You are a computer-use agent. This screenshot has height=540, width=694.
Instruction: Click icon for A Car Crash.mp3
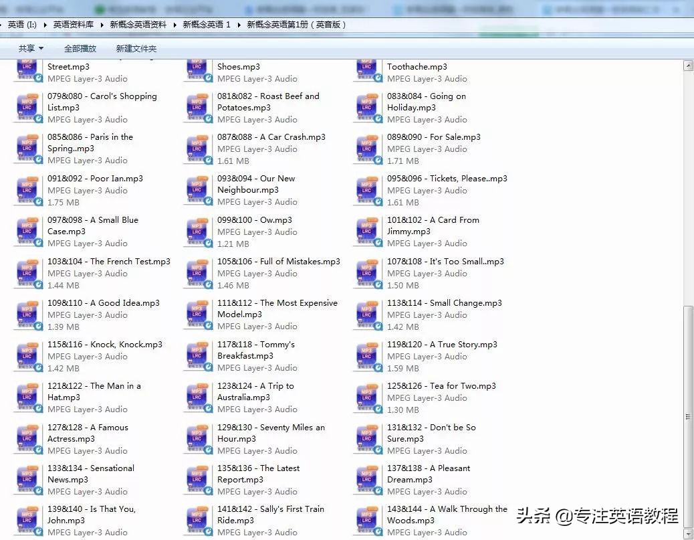pos(198,149)
